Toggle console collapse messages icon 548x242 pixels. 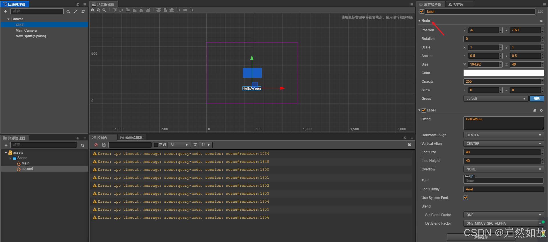pyautogui.click(x=410, y=145)
